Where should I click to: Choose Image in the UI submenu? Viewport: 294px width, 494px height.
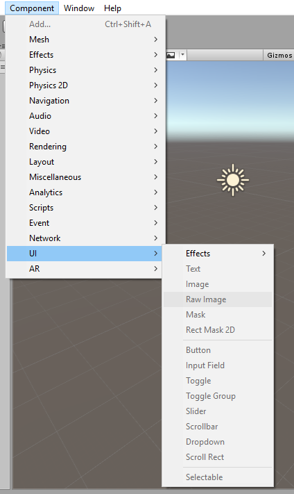click(218, 284)
